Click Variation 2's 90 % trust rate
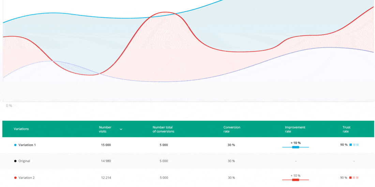The width and height of the screenshot is (375, 187). click(x=344, y=178)
